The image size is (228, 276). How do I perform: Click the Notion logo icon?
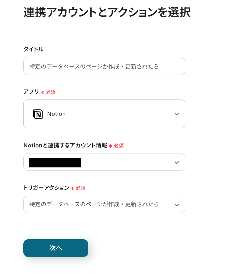coord(38,114)
